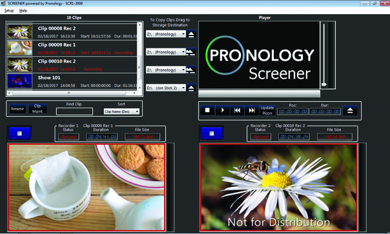Focus the Find Clip search field
Screen dimensions: 390x234
point(75,112)
